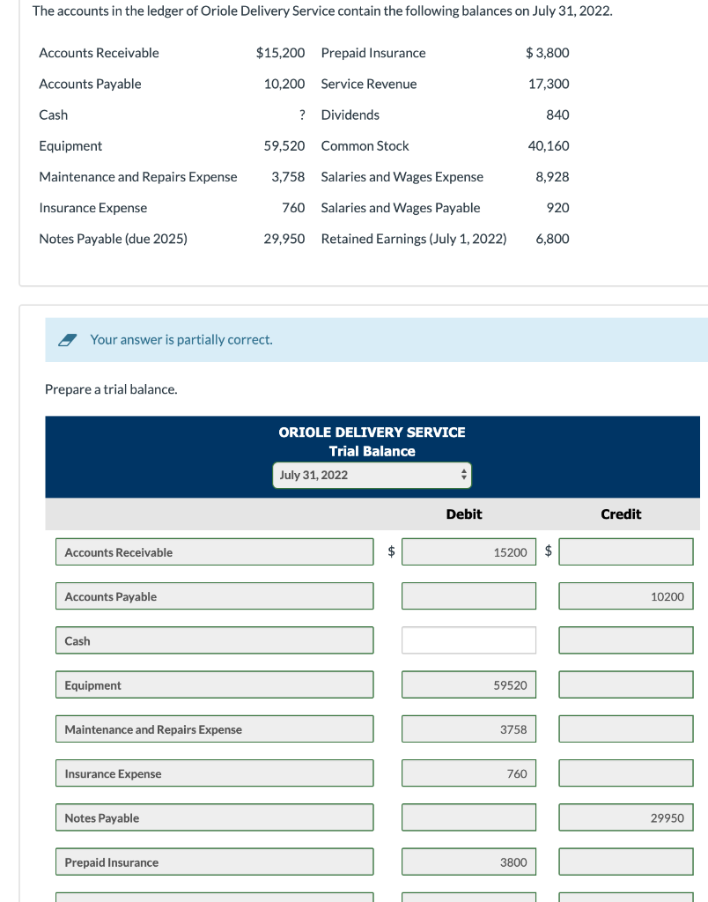Click the empty Equipment credit field
This screenshot has width=708, height=902.
click(625, 684)
